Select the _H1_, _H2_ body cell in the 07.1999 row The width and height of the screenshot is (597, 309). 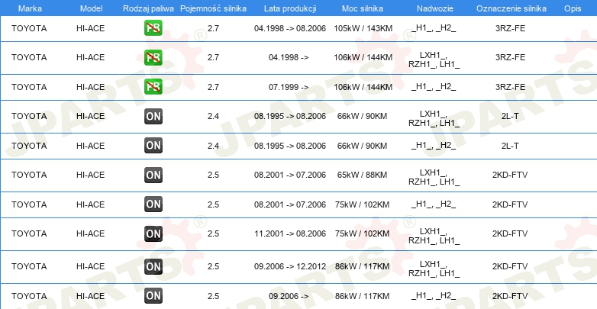(434, 87)
